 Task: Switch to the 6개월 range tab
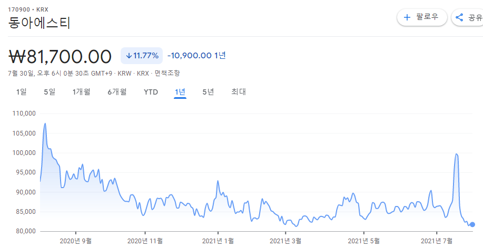tap(117, 92)
